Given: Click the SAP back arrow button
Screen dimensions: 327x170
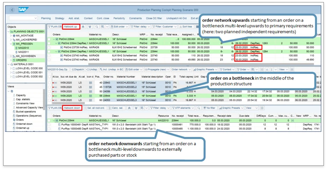Looking at the screenshot, I should (12, 10).
